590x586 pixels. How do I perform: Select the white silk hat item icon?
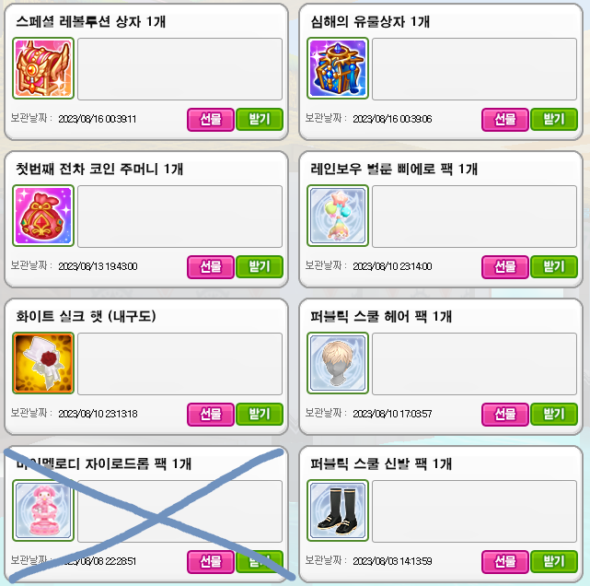click(43, 363)
